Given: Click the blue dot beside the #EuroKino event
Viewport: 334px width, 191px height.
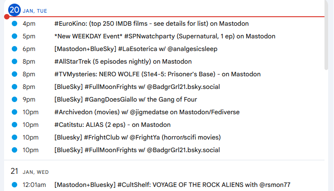Looking at the screenshot, I should [x=14, y=23].
